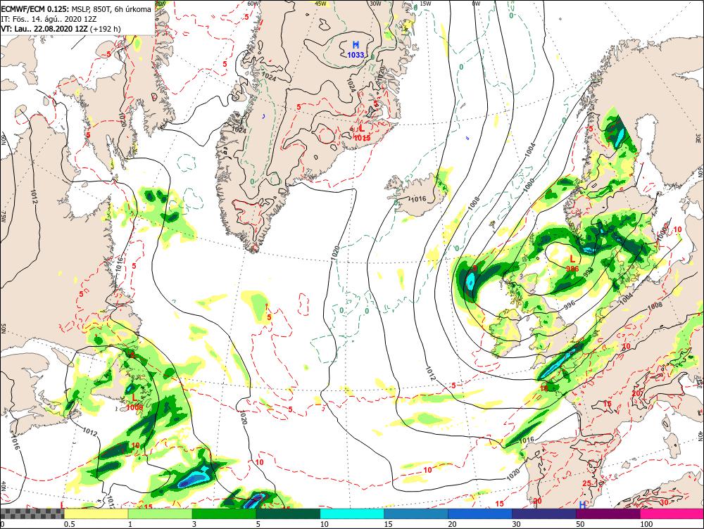Click the 'VT: Lau.. 22.08.2020 12Z' valid time
Image resolution: width=704 pixels, height=529 pixels.
point(44,29)
